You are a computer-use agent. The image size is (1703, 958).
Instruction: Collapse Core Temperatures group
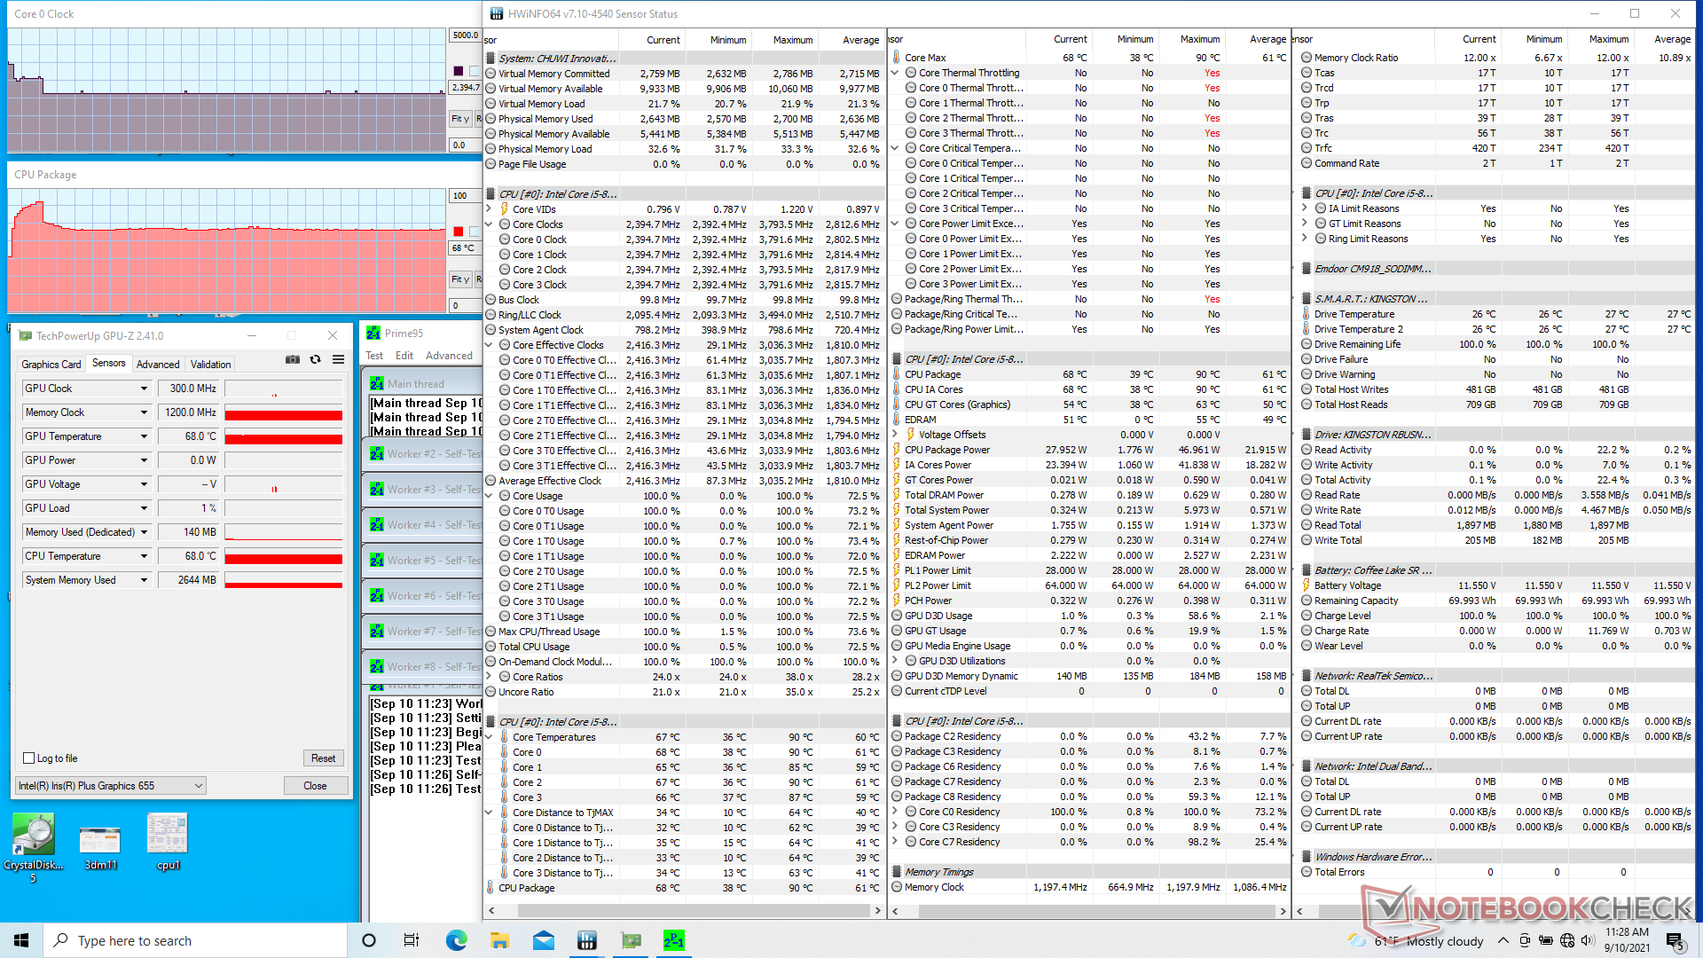[x=489, y=737]
